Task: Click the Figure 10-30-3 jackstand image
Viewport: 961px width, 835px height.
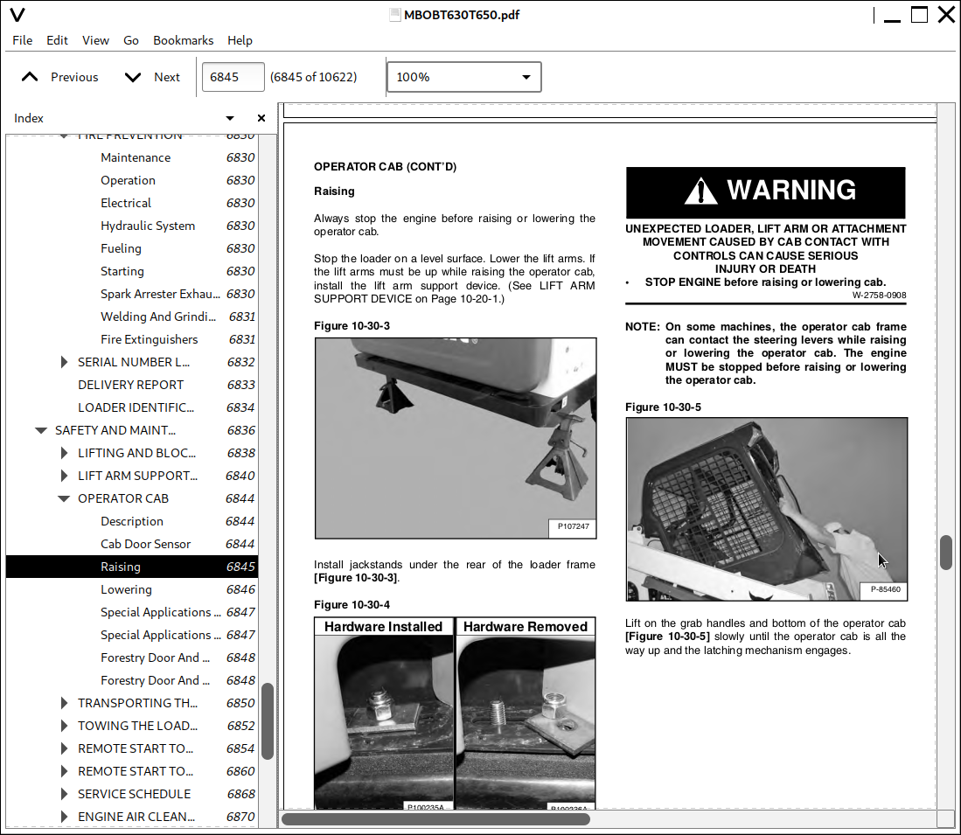Action: (456, 438)
